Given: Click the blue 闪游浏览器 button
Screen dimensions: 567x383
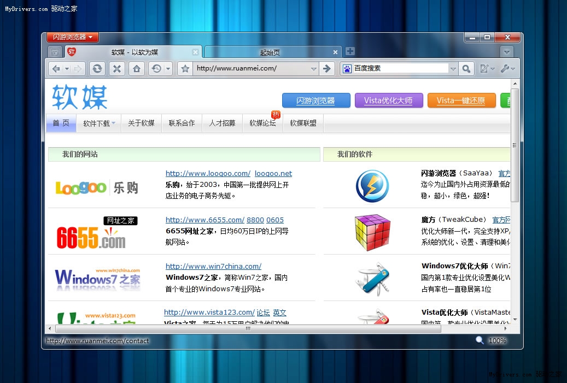Looking at the screenshot, I should 315,101.
